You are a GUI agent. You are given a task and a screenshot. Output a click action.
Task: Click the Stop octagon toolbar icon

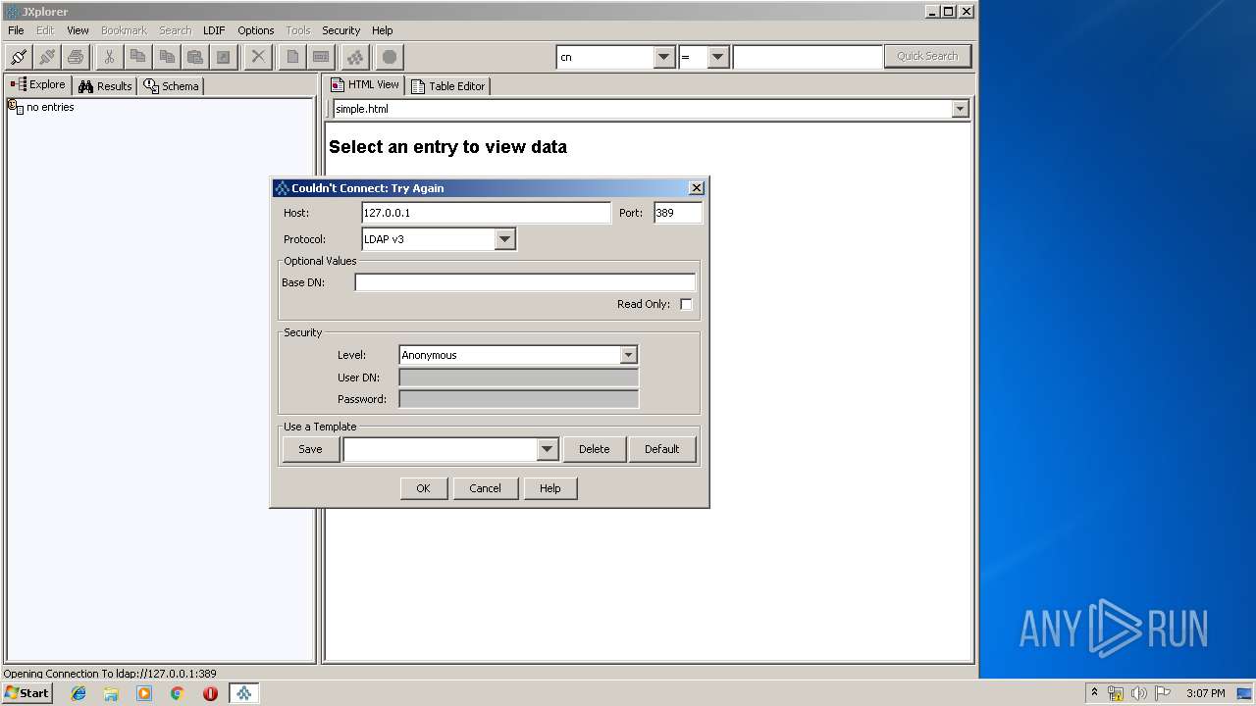390,57
